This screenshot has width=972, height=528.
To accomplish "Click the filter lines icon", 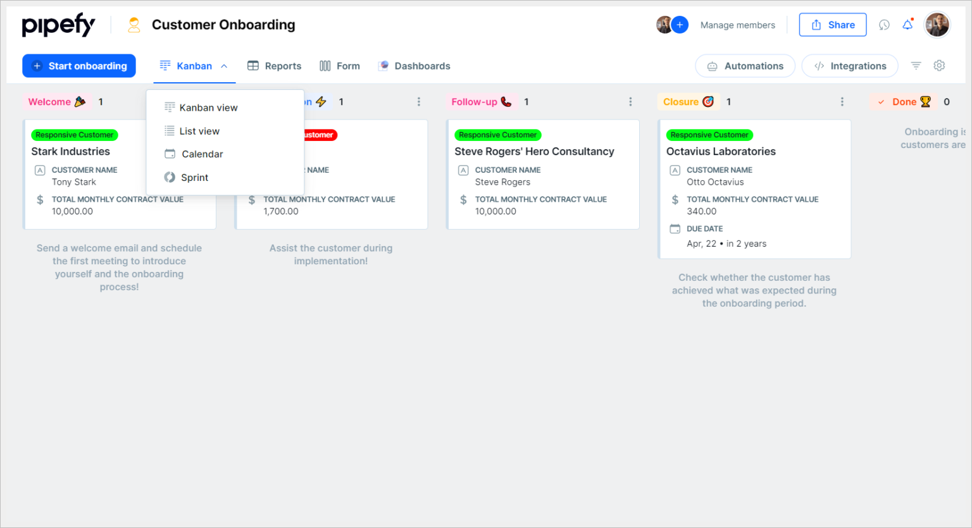I will coord(916,66).
